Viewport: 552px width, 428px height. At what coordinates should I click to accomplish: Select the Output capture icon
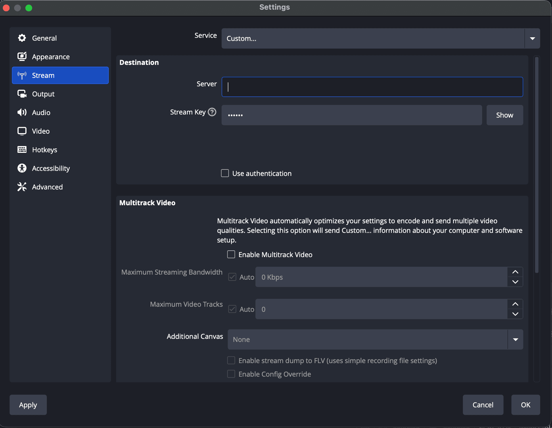tap(22, 94)
